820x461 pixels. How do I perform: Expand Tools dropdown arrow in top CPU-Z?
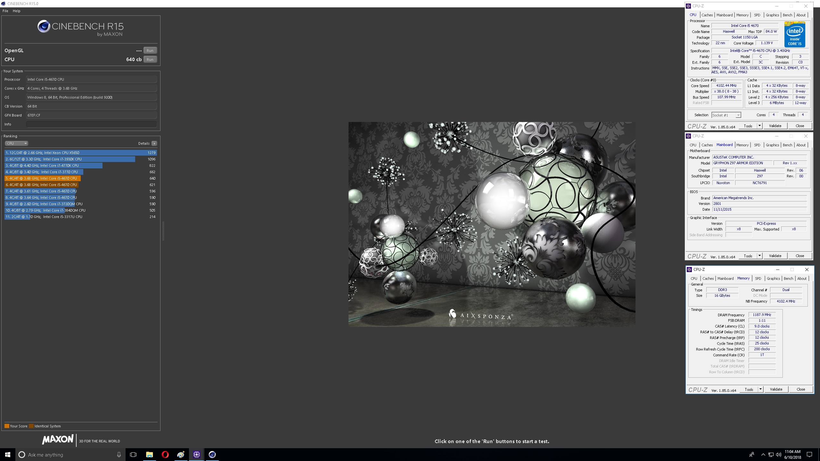point(759,126)
